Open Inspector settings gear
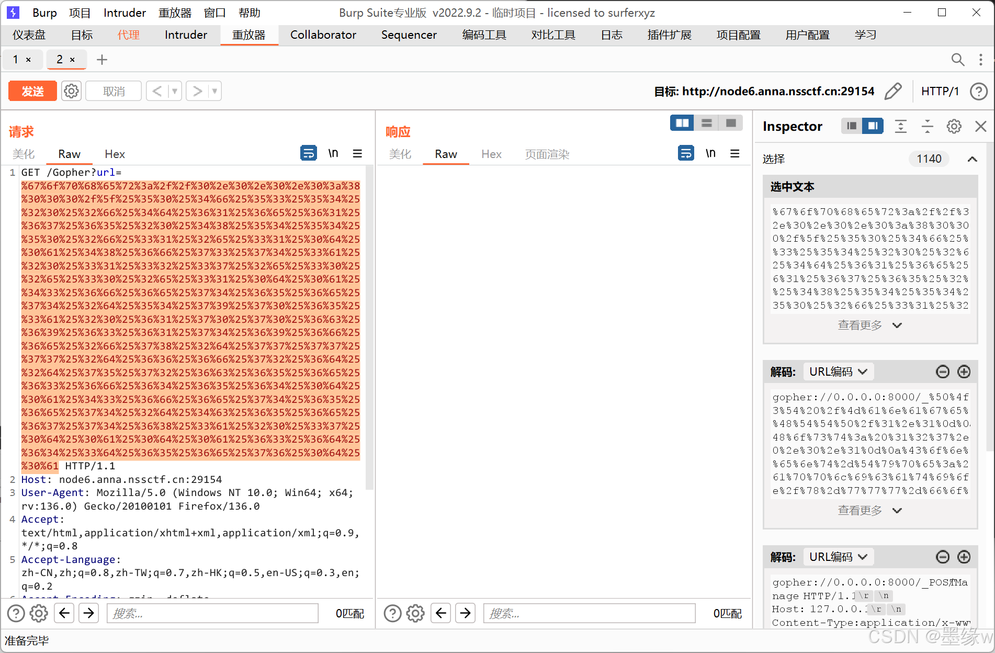Image resolution: width=995 pixels, height=653 pixels. (x=954, y=126)
